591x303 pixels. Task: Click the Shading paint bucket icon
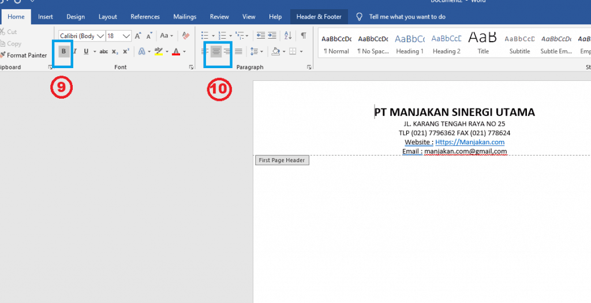tap(276, 51)
